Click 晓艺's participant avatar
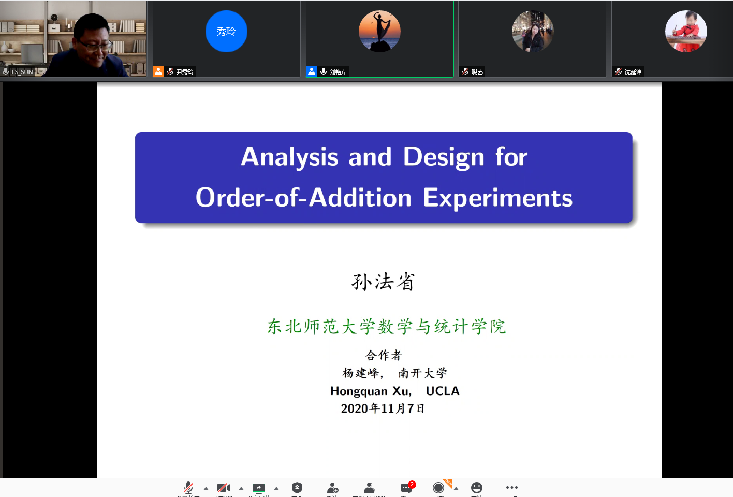The height and width of the screenshot is (497, 733). [x=533, y=32]
